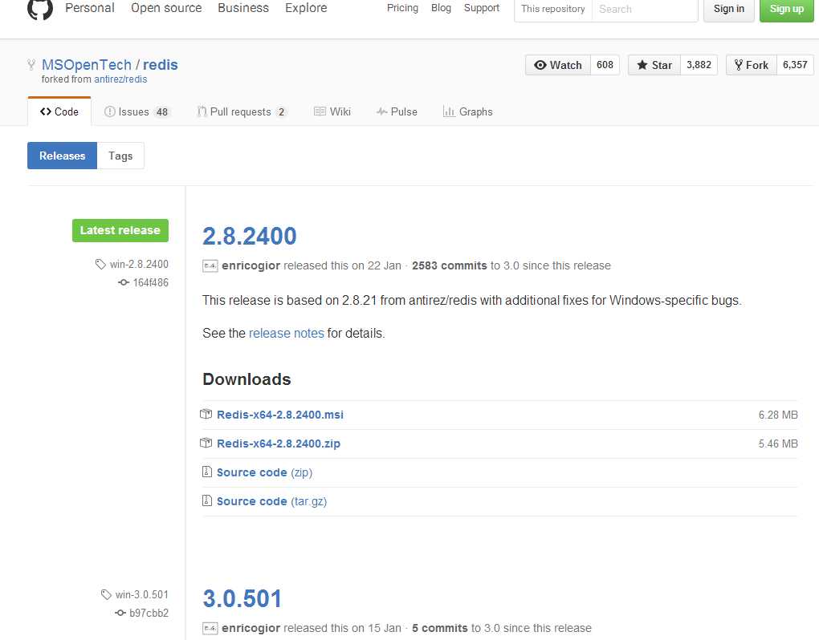Open the release notes link
The width and height of the screenshot is (819, 640).
(x=286, y=334)
